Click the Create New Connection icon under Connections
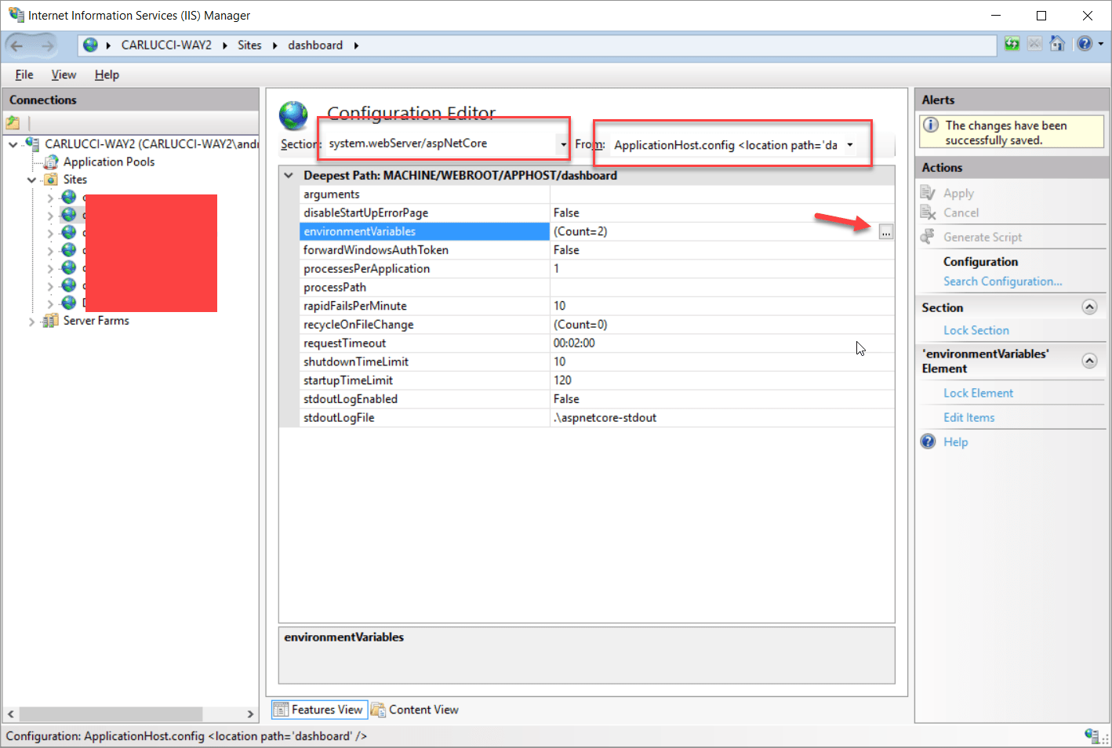Screen dimensions: 1112x748 (13, 122)
